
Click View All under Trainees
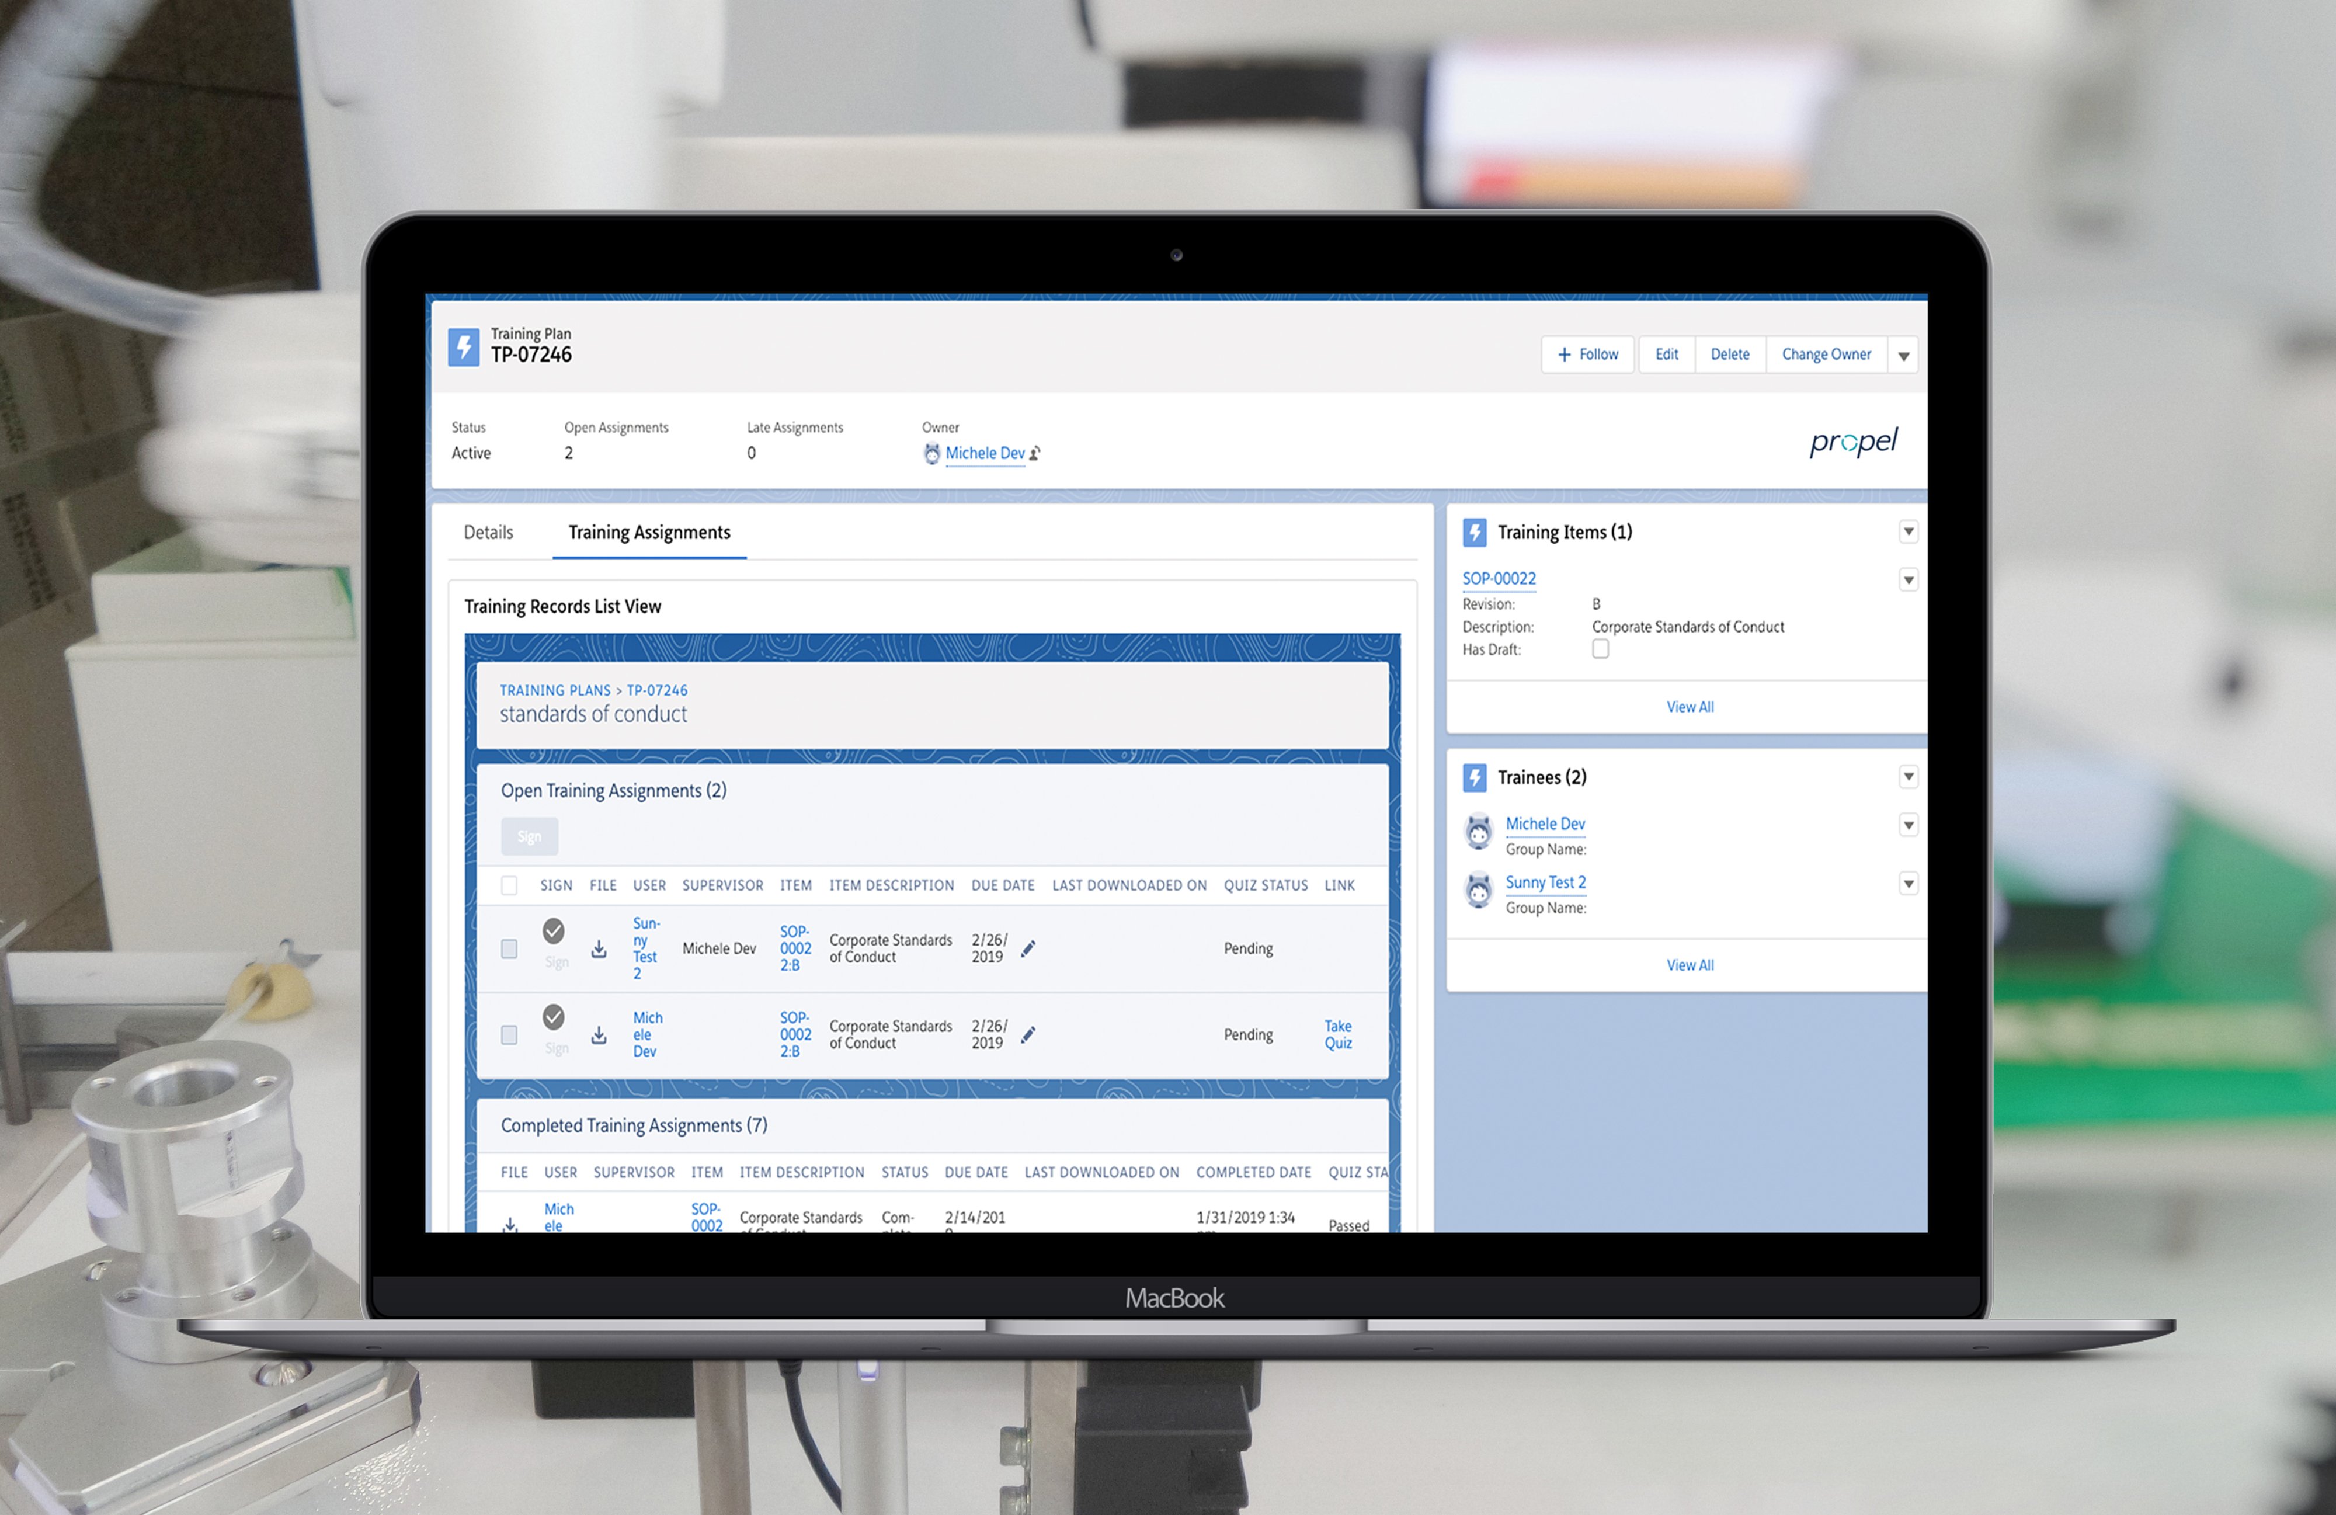(1689, 965)
